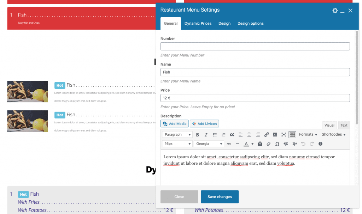Viewport: 362px width, 214px height.
Task: Toggle italic formatting in the editor
Action: (x=205, y=134)
